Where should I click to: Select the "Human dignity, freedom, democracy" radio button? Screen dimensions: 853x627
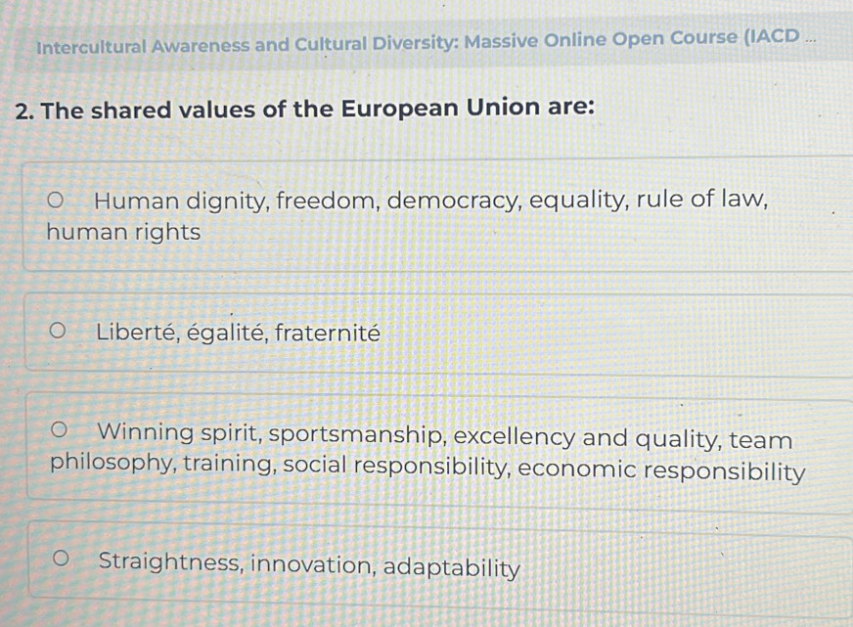coord(58,202)
